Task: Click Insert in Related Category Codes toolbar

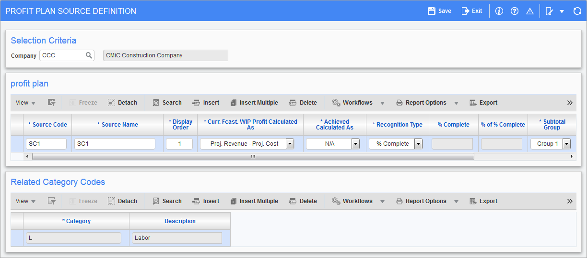Action: pyautogui.click(x=206, y=201)
